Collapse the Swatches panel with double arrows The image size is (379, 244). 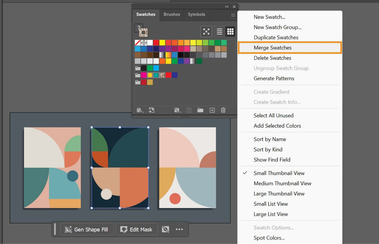[226, 6]
